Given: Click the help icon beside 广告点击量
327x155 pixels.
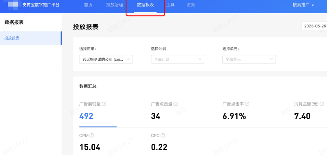Looking at the screenshot, I should point(175,104).
